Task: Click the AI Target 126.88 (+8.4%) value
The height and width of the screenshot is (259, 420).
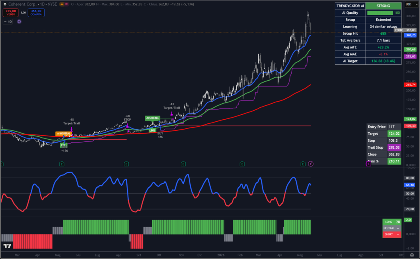Action: (383, 61)
